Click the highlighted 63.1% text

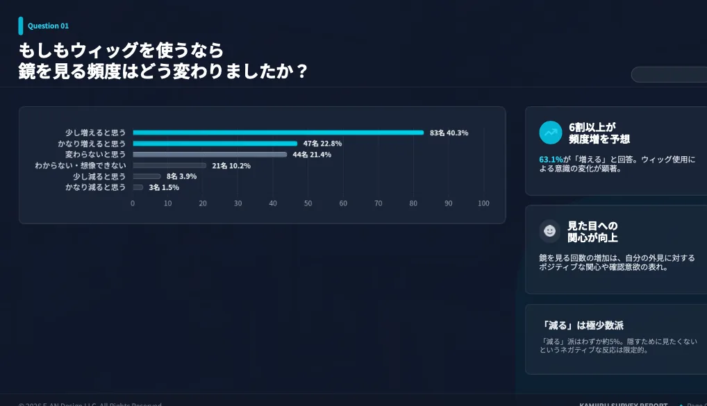(551, 160)
